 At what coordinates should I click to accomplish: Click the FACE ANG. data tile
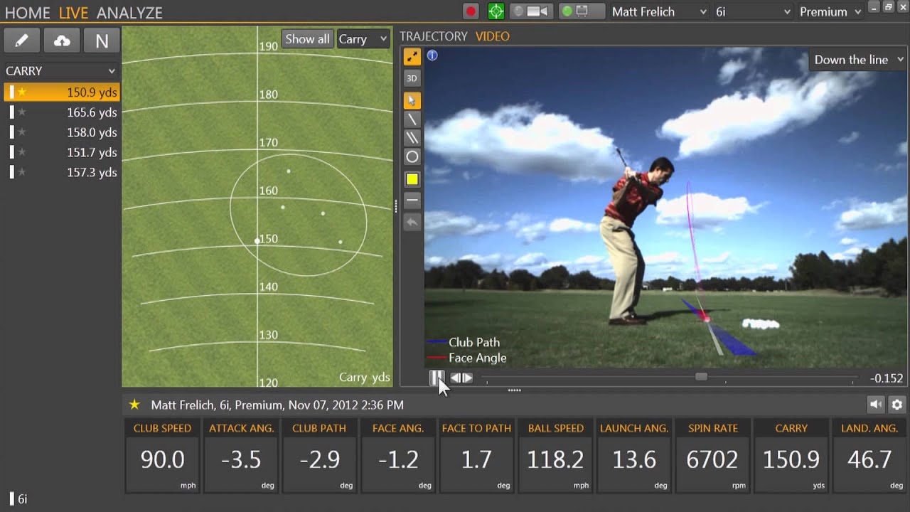coord(398,455)
